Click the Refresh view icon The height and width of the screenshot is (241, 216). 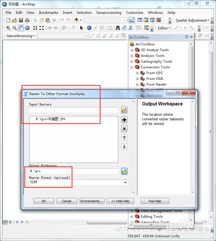click(x=17, y=222)
